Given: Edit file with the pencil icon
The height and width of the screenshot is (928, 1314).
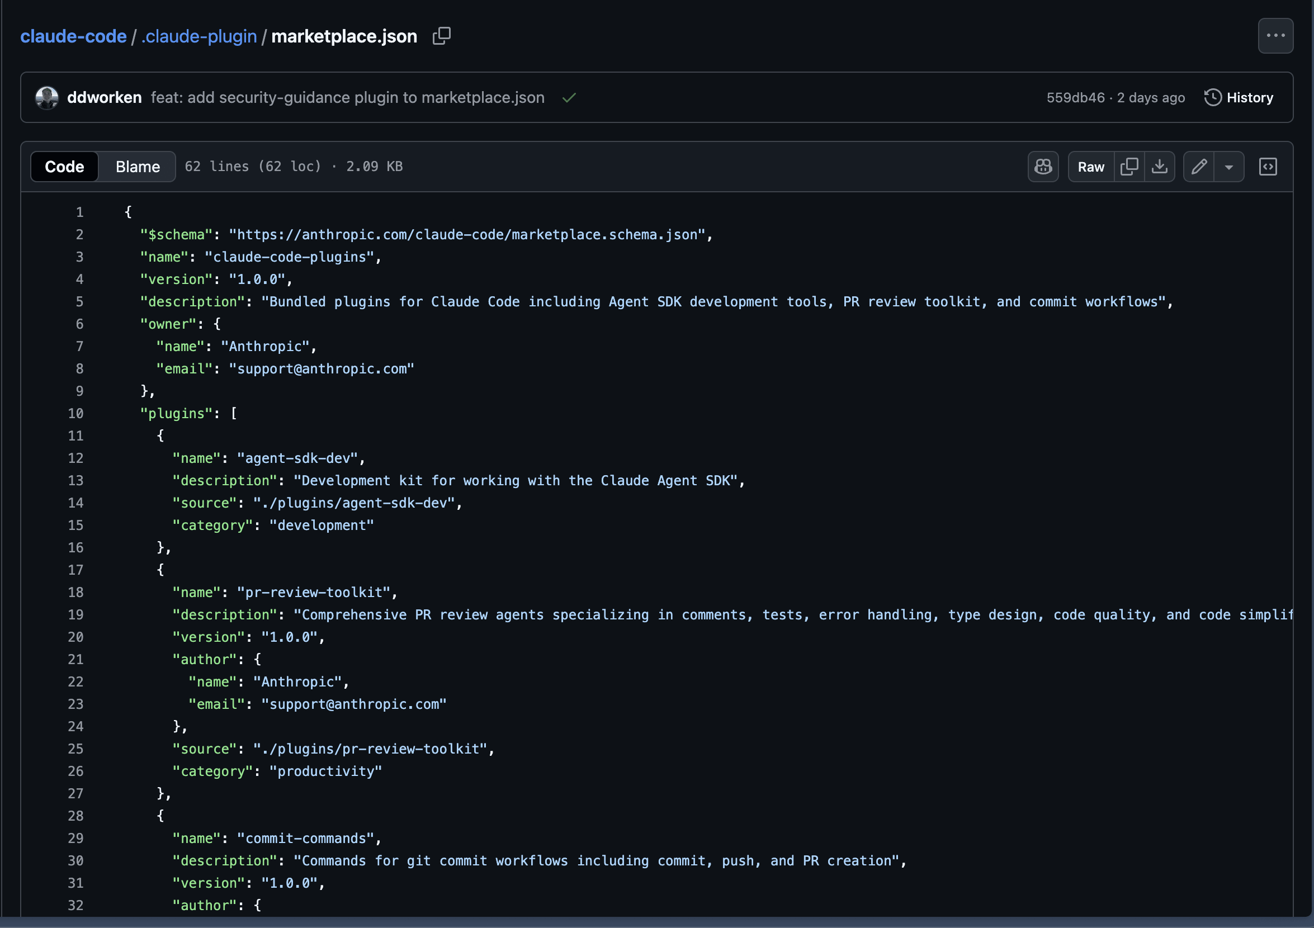Looking at the screenshot, I should tap(1198, 167).
